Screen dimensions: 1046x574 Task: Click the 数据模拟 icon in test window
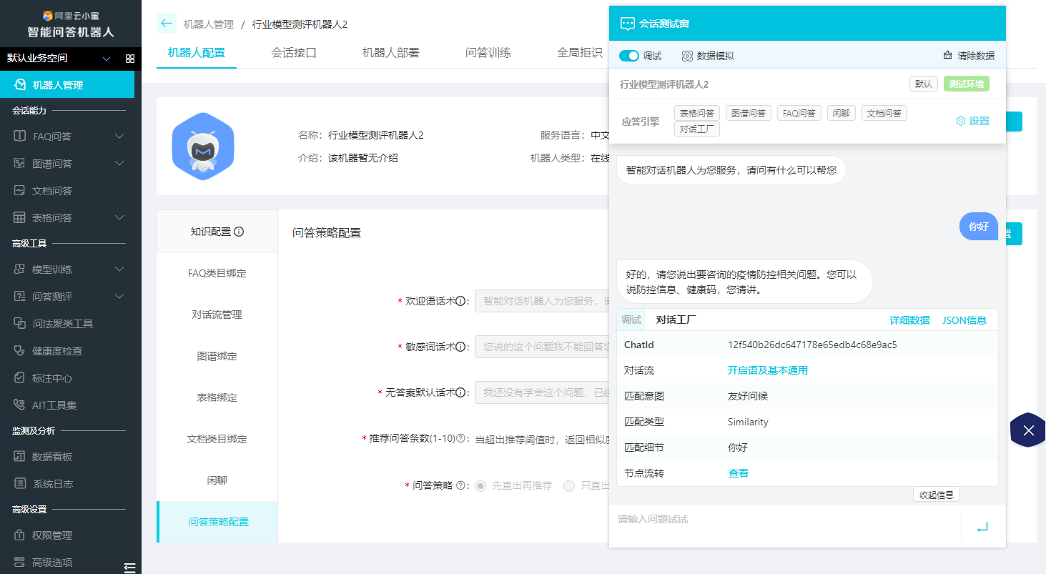687,56
